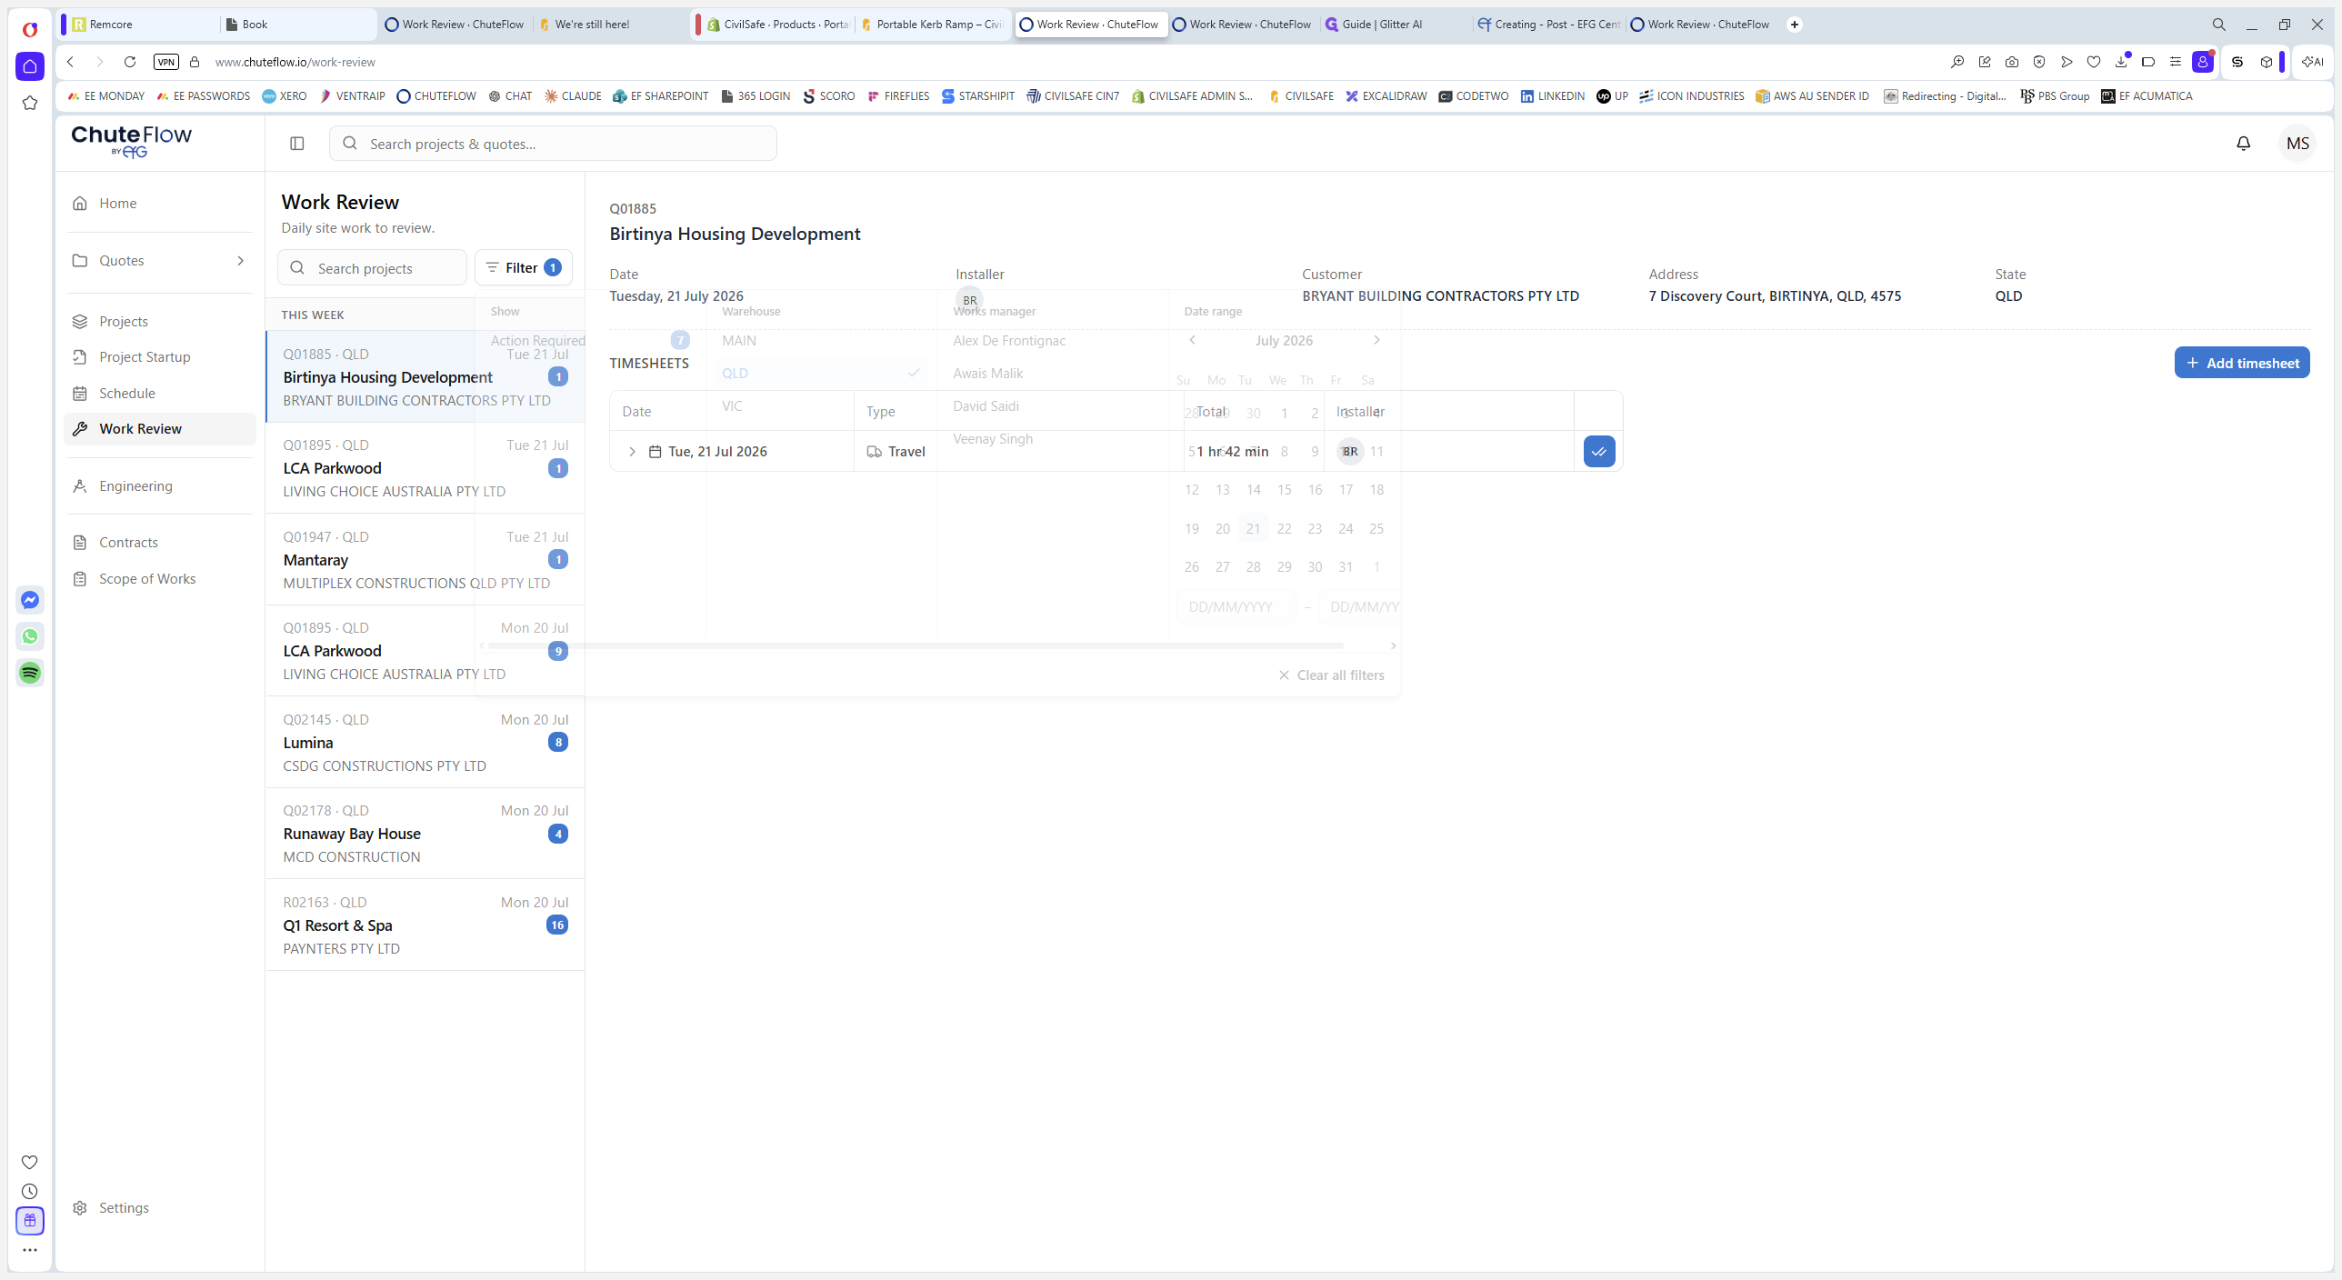
Task: Open LINKEDIN bookmark
Action: coord(1552,96)
